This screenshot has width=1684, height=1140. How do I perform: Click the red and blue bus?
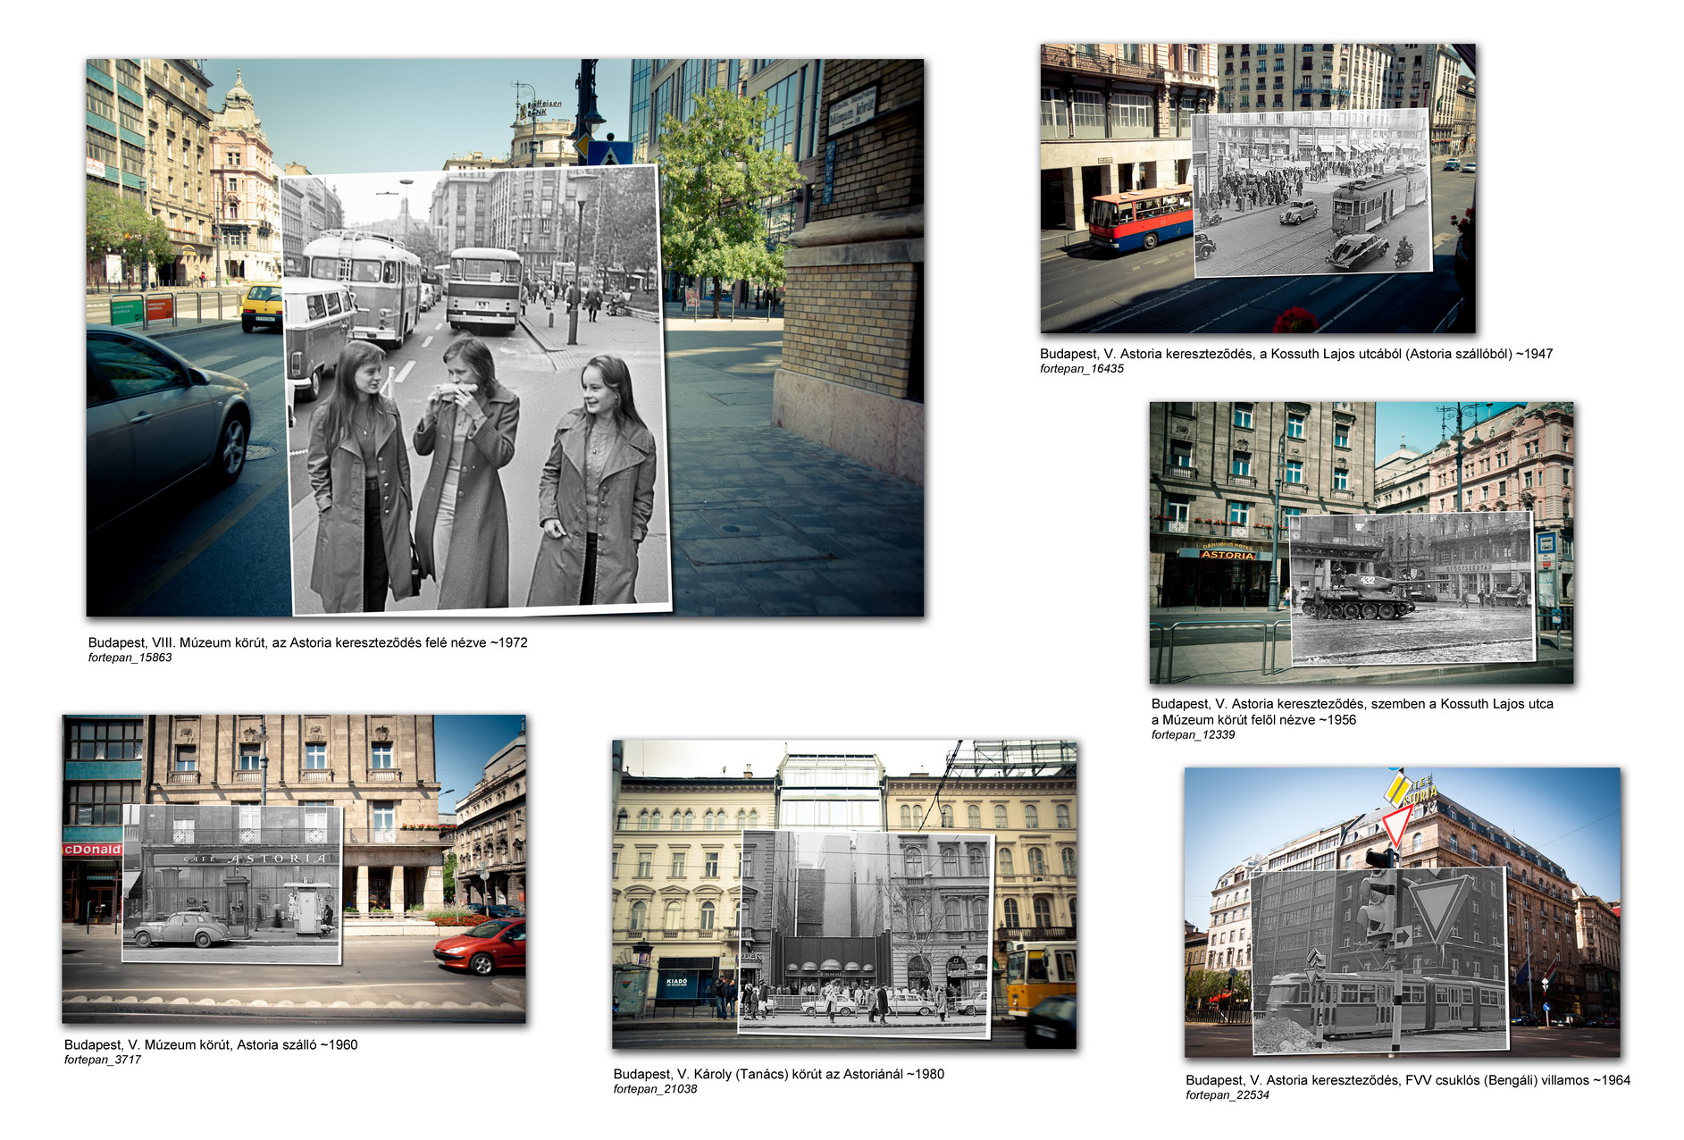[1141, 217]
